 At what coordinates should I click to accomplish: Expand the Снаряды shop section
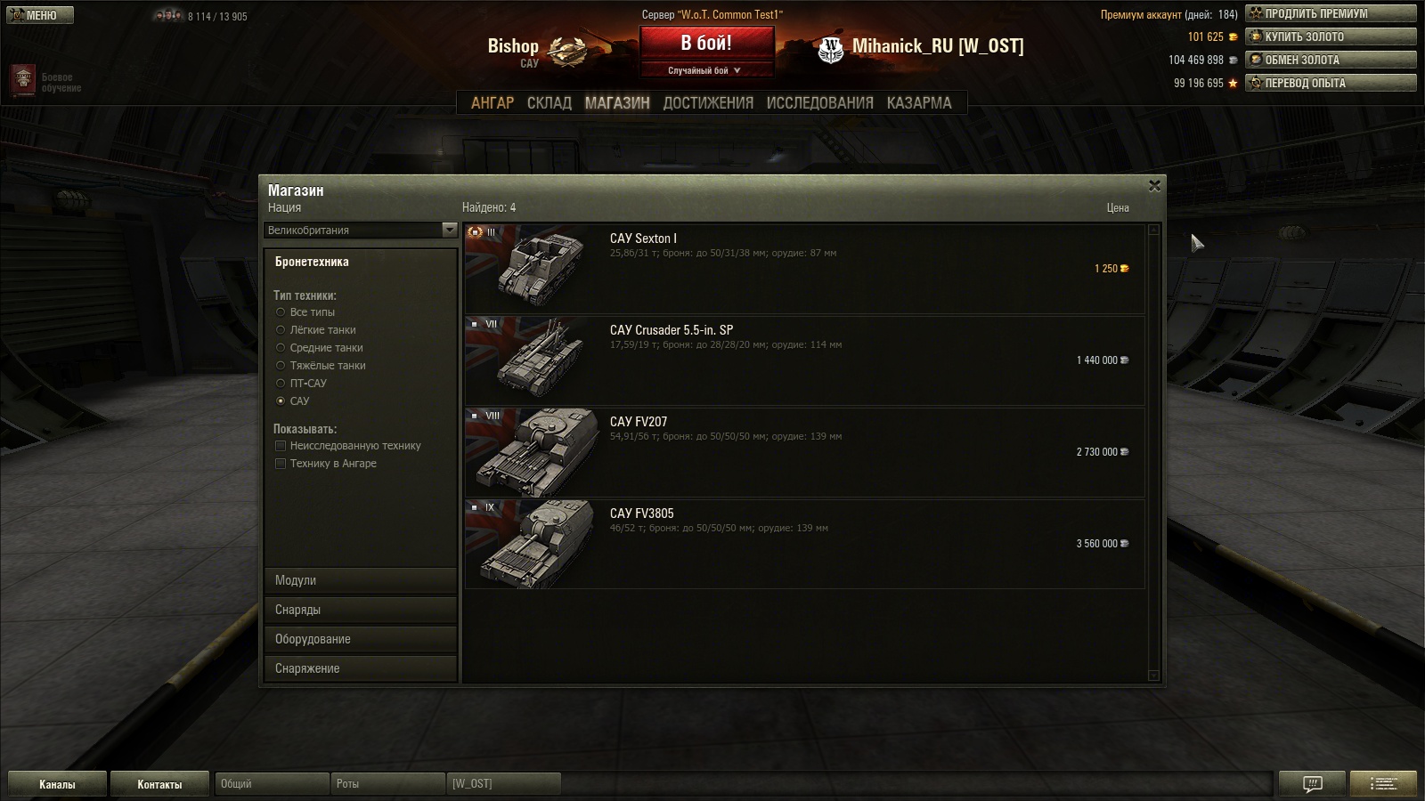(361, 610)
